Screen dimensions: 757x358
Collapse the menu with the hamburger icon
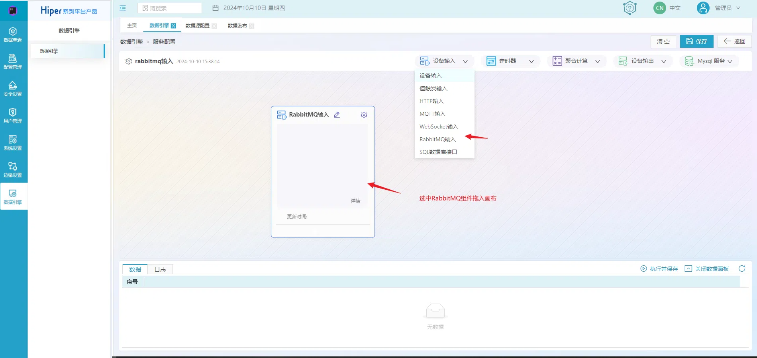(x=123, y=8)
